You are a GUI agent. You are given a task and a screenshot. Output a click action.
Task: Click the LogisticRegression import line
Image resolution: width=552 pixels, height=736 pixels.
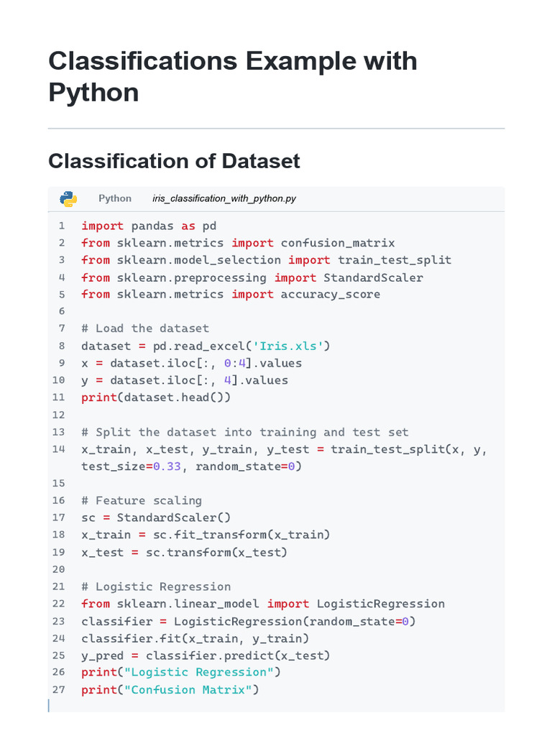pyautogui.click(x=263, y=604)
